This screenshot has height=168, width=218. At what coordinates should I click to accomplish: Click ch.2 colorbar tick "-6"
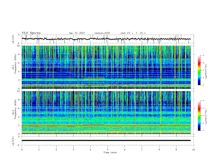coord(203,123)
